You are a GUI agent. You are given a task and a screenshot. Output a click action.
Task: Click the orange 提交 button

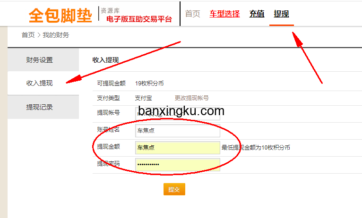(174, 189)
